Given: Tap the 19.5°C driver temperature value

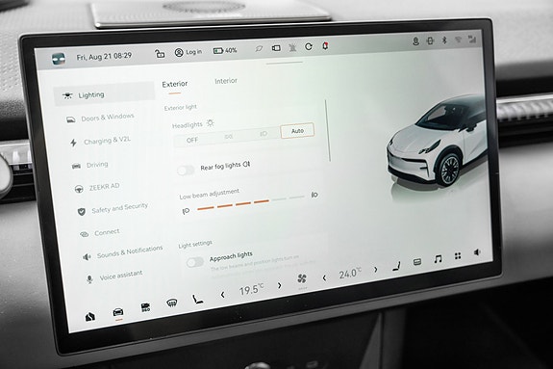Looking at the screenshot, I should [251, 290].
